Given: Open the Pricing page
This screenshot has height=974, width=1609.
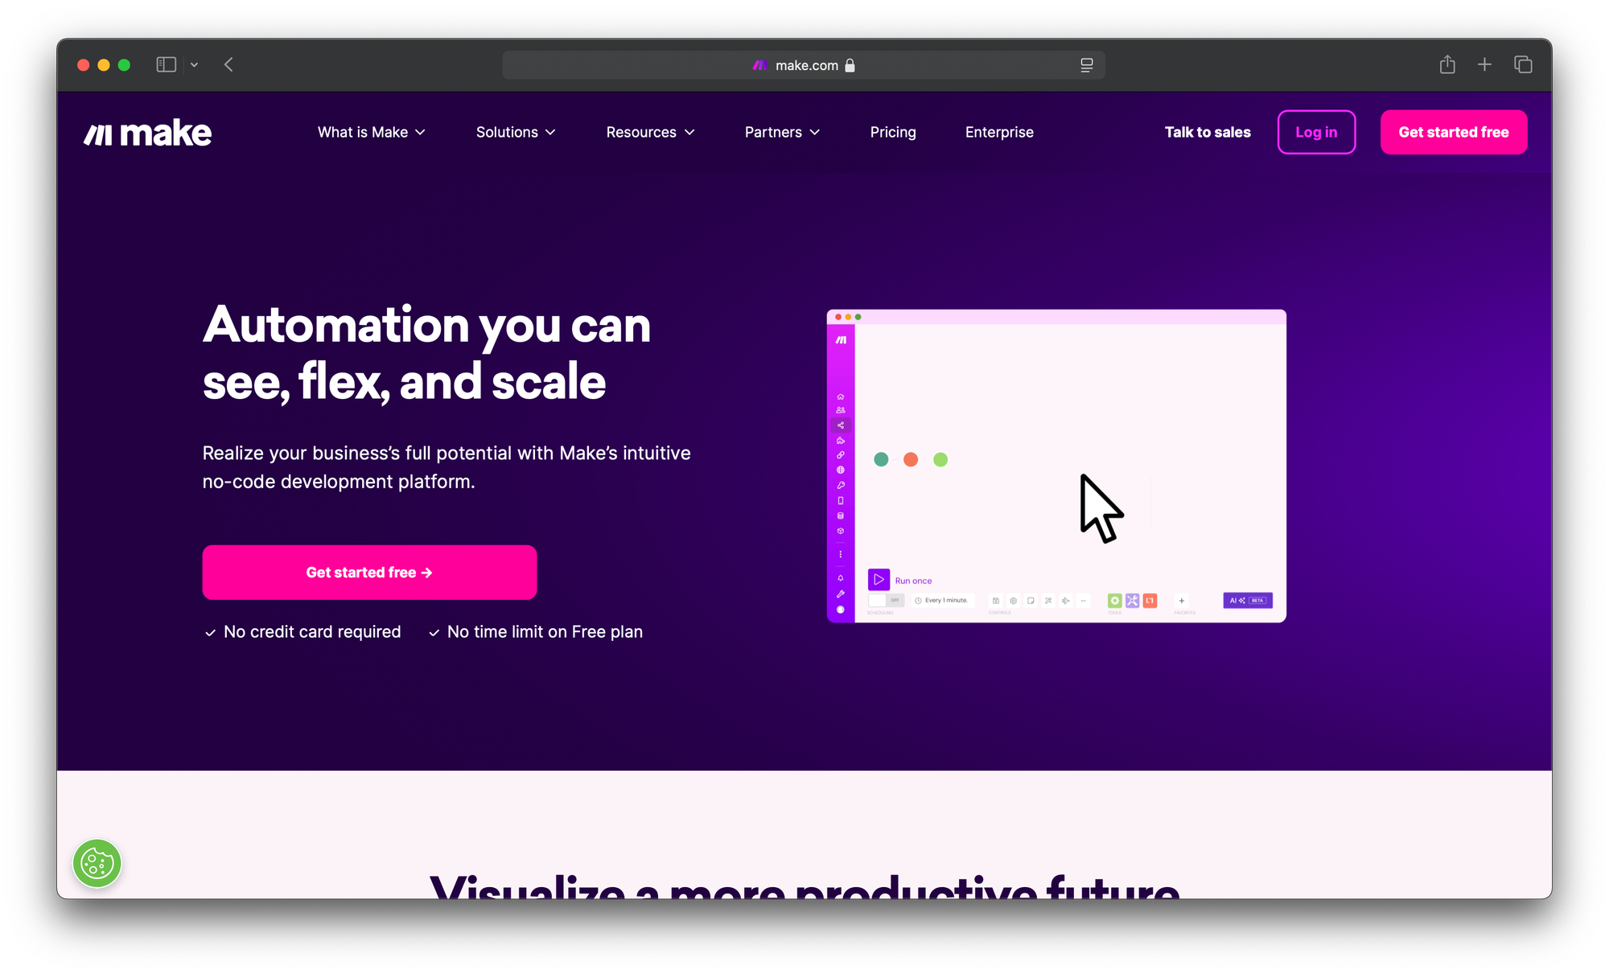Looking at the screenshot, I should (893, 133).
